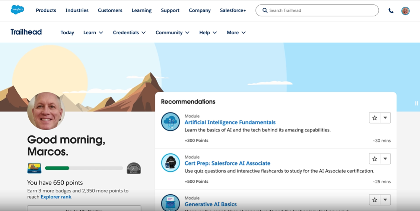Image resolution: width=420 pixels, height=211 pixels.
Task: Click the +500 Points label
Action: pyautogui.click(x=196, y=182)
